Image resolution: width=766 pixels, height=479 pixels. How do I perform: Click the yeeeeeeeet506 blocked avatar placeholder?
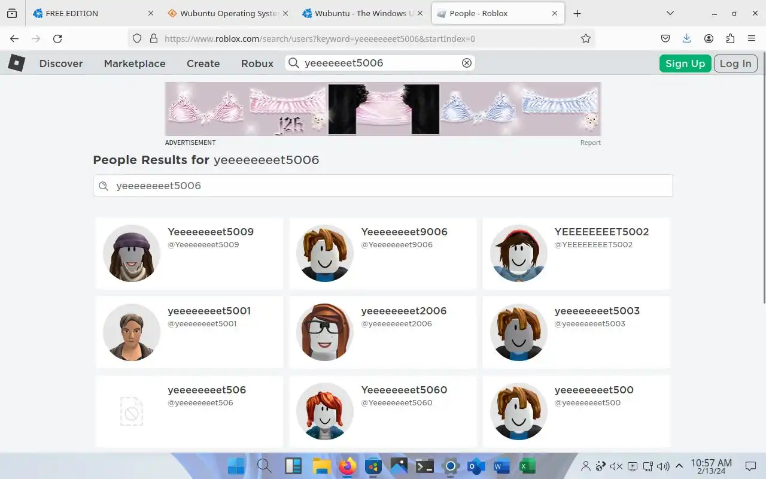click(x=132, y=411)
